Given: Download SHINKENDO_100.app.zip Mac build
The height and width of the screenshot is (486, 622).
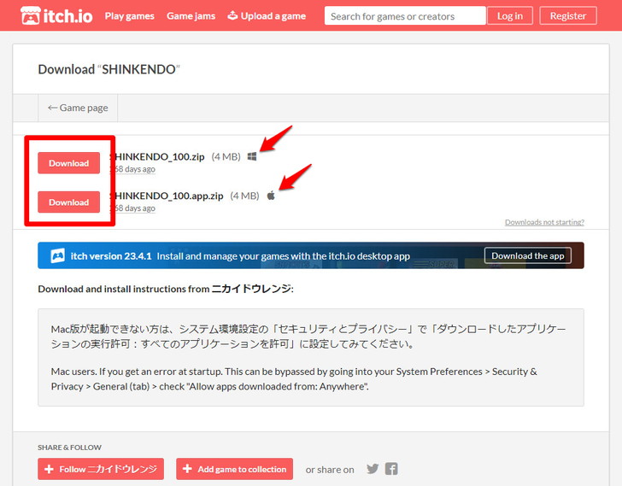Looking at the screenshot, I should [x=68, y=202].
